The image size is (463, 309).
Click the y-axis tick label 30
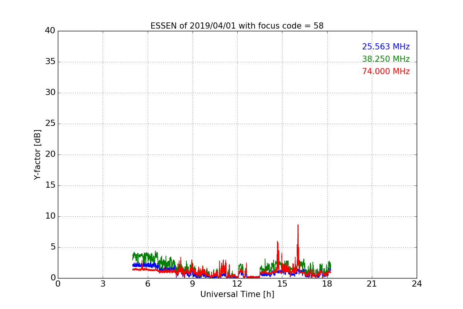(x=50, y=93)
